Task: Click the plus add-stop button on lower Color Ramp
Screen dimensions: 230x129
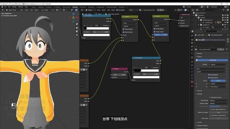Action: (x=134, y=68)
